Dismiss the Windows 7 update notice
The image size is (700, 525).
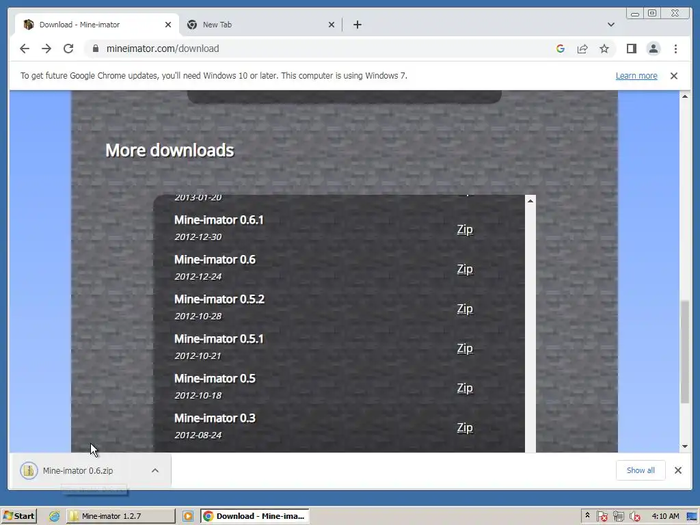tap(674, 76)
